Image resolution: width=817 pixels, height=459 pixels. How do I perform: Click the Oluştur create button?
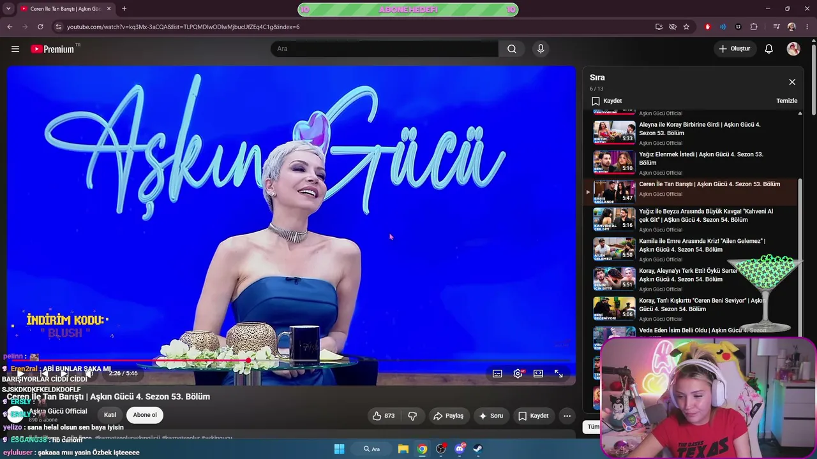tap(735, 49)
